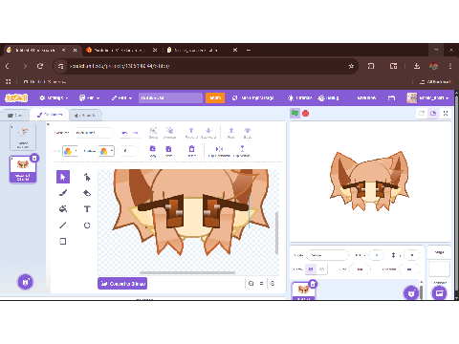Select the Eraser tool
The width and height of the screenshot is (459, 344).
point(87,193)
